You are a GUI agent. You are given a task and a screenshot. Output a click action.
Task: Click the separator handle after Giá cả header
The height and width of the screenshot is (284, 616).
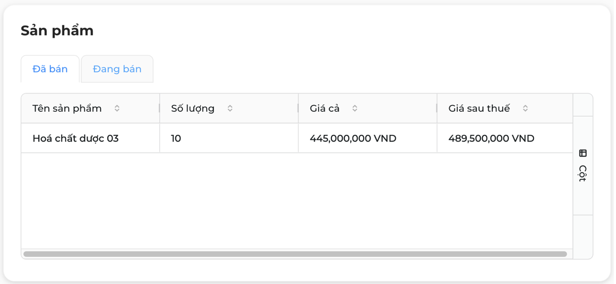[x=437, y=108]
